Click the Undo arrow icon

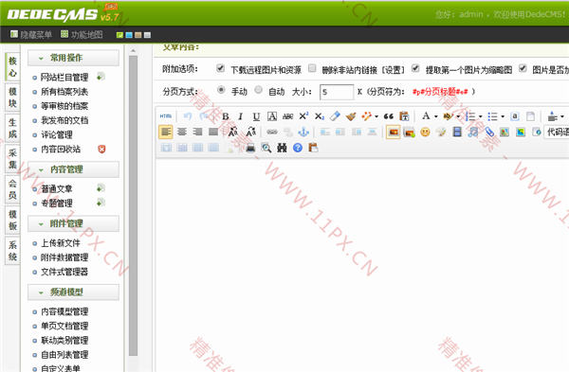(187, 116)
